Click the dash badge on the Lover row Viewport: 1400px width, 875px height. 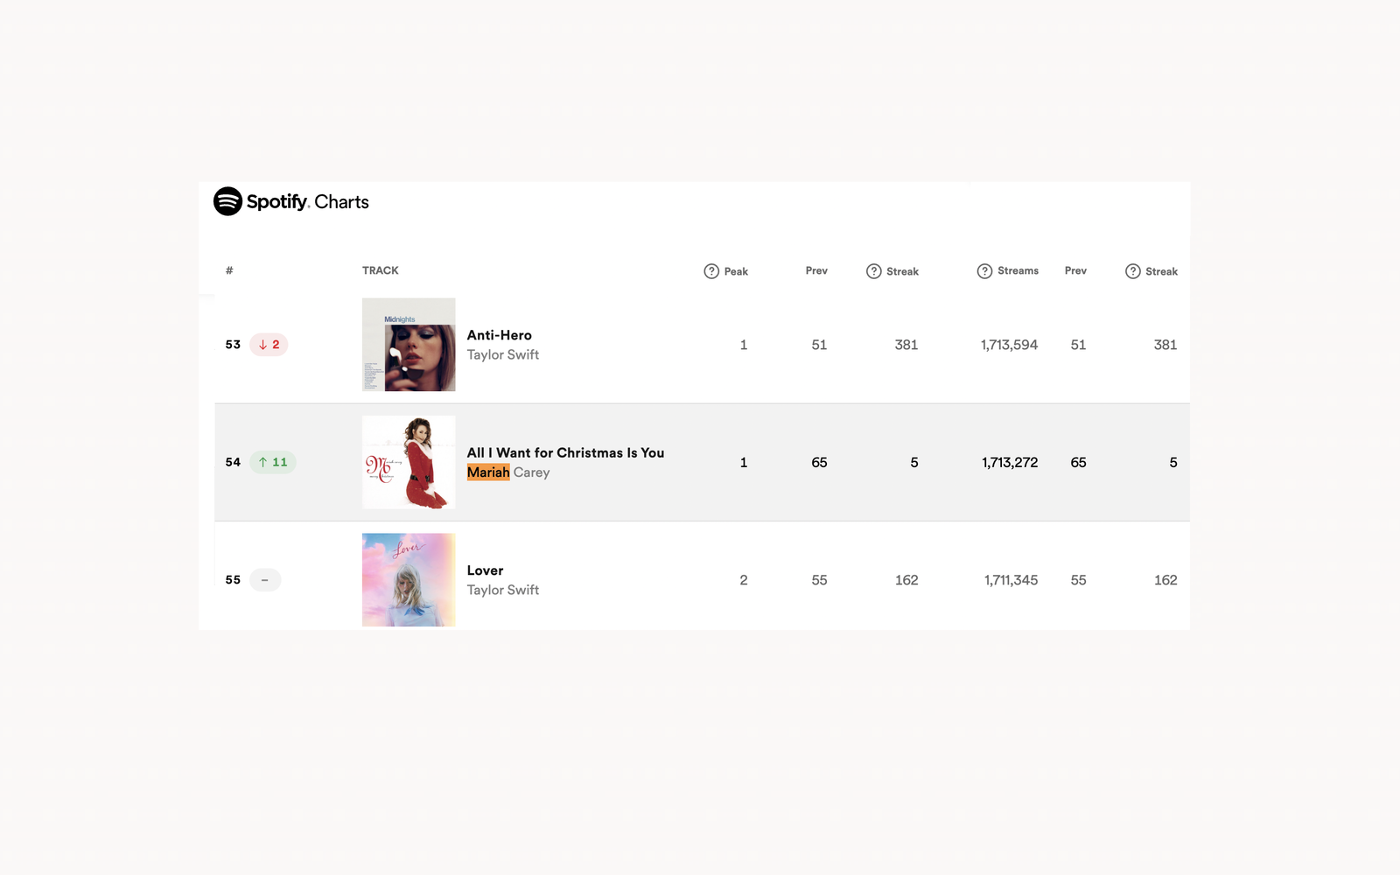tap(265, 579)
